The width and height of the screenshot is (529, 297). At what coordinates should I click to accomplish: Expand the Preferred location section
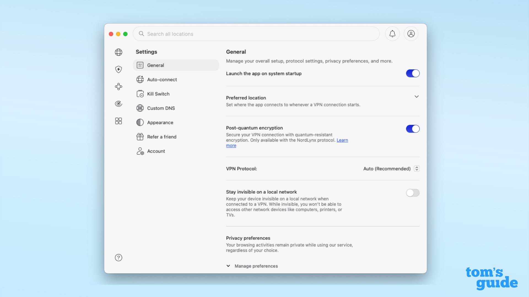coord(417,97)
